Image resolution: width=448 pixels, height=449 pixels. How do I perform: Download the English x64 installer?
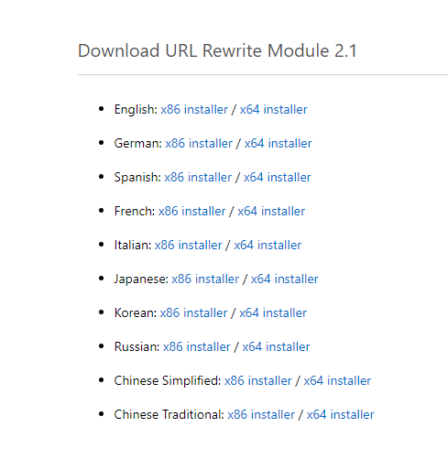273,109
